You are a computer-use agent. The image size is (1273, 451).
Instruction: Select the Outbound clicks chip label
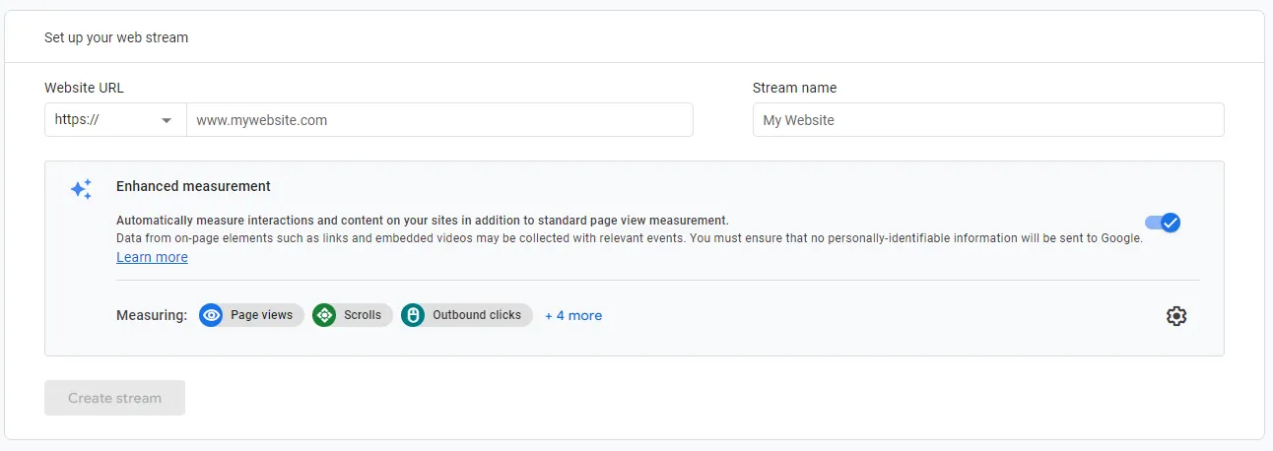pyautogui.click(x=477, y=315)
